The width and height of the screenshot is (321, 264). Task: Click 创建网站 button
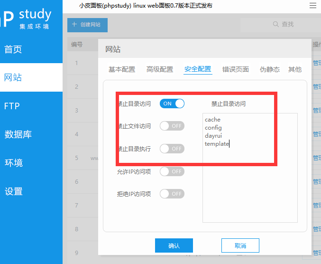coord(87,25)
